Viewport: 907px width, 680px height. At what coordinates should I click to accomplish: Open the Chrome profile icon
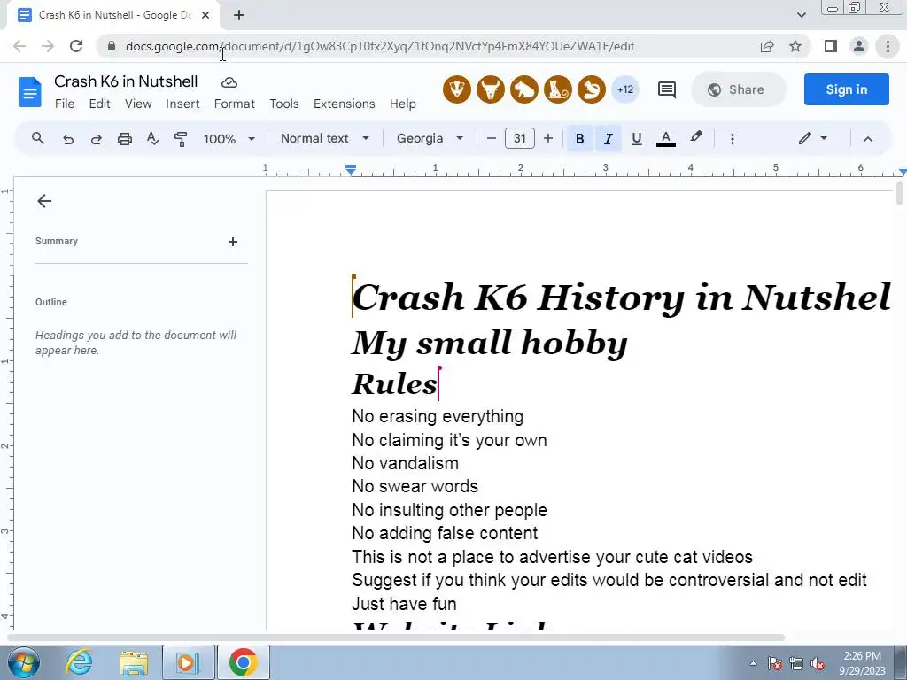pyautogui.click(x=859, y=46)
